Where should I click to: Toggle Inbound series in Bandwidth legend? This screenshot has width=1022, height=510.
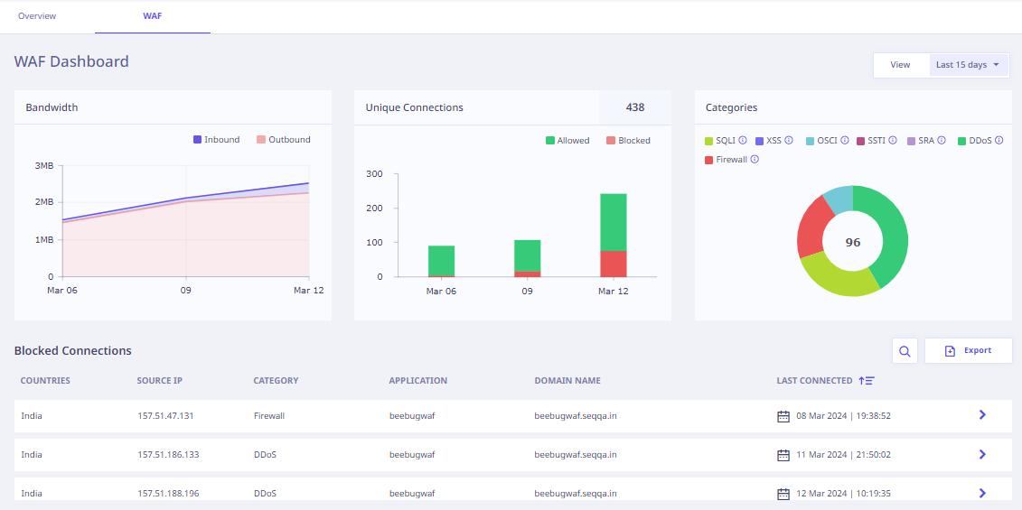[x=216, y=139]
